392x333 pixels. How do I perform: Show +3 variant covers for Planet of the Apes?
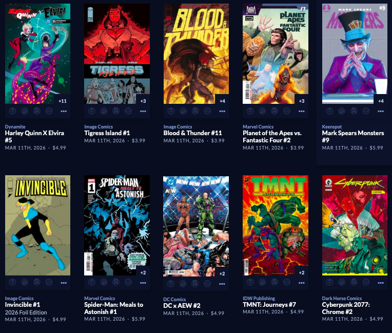pyautogui.click(x=302, y=101)
